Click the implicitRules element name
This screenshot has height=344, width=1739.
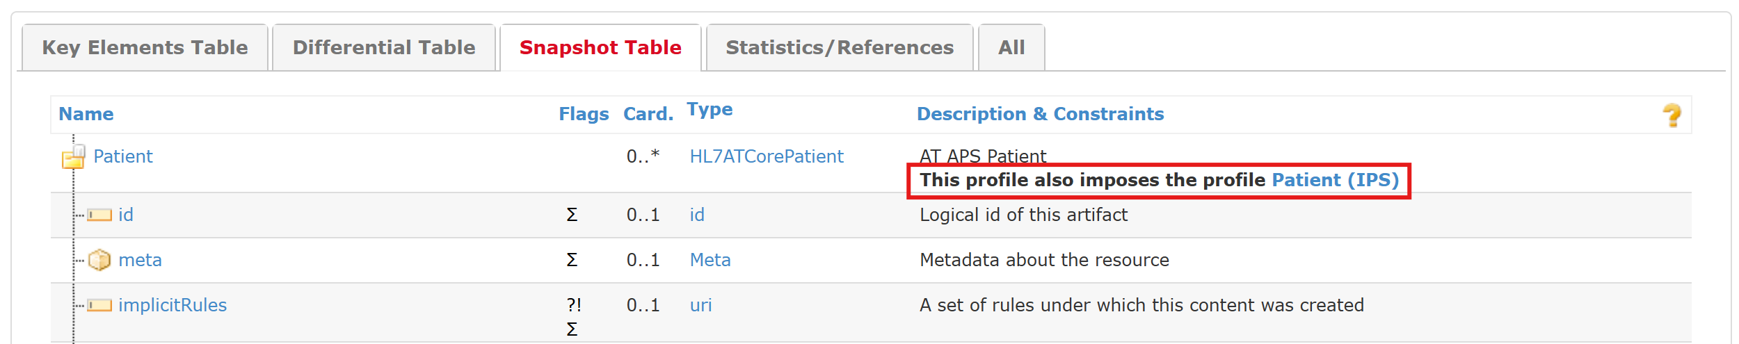click(173, 305)
